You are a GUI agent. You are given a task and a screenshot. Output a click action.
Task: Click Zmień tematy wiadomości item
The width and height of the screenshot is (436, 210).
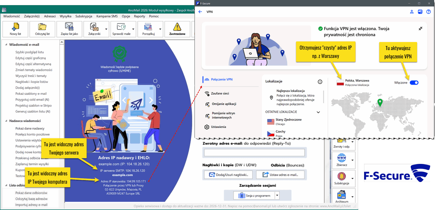pyautogui.click(x=34, y=70)
